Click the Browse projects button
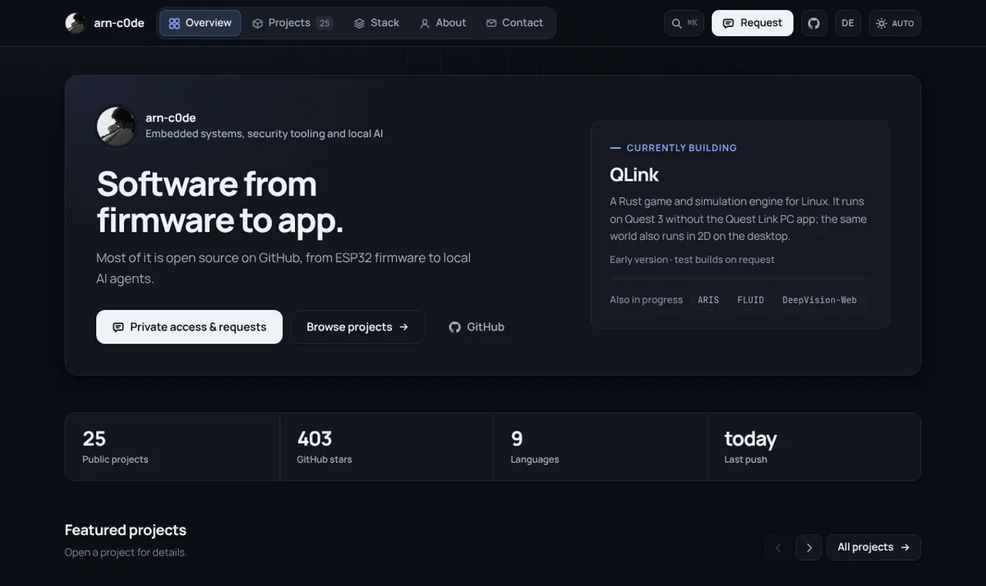 point(357,327)
